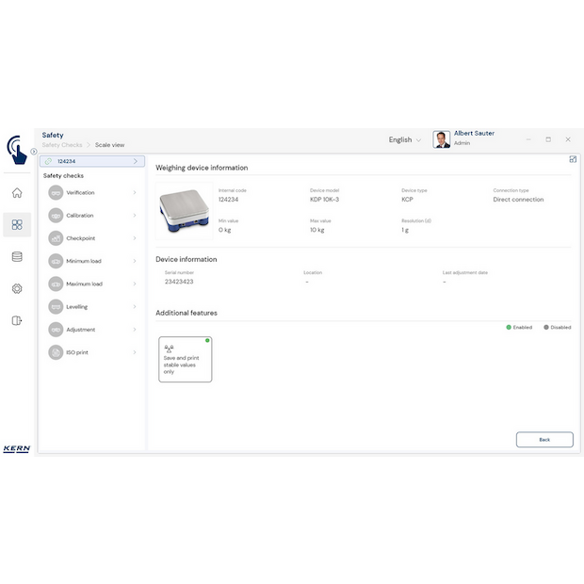Click the Checkpoint check icon
The image size is (584, 584).
click(56, 238)
